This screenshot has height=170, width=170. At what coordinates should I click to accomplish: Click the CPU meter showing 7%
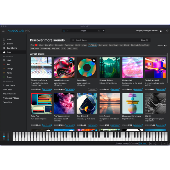(x=165, y=143)
